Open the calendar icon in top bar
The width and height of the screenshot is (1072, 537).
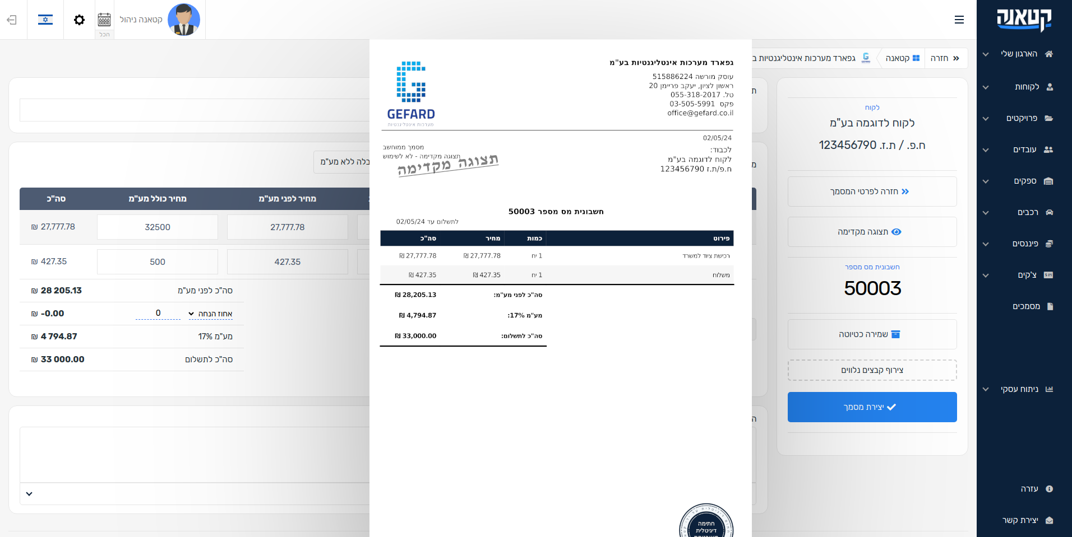pyautogui.click(x=104, y=20)
